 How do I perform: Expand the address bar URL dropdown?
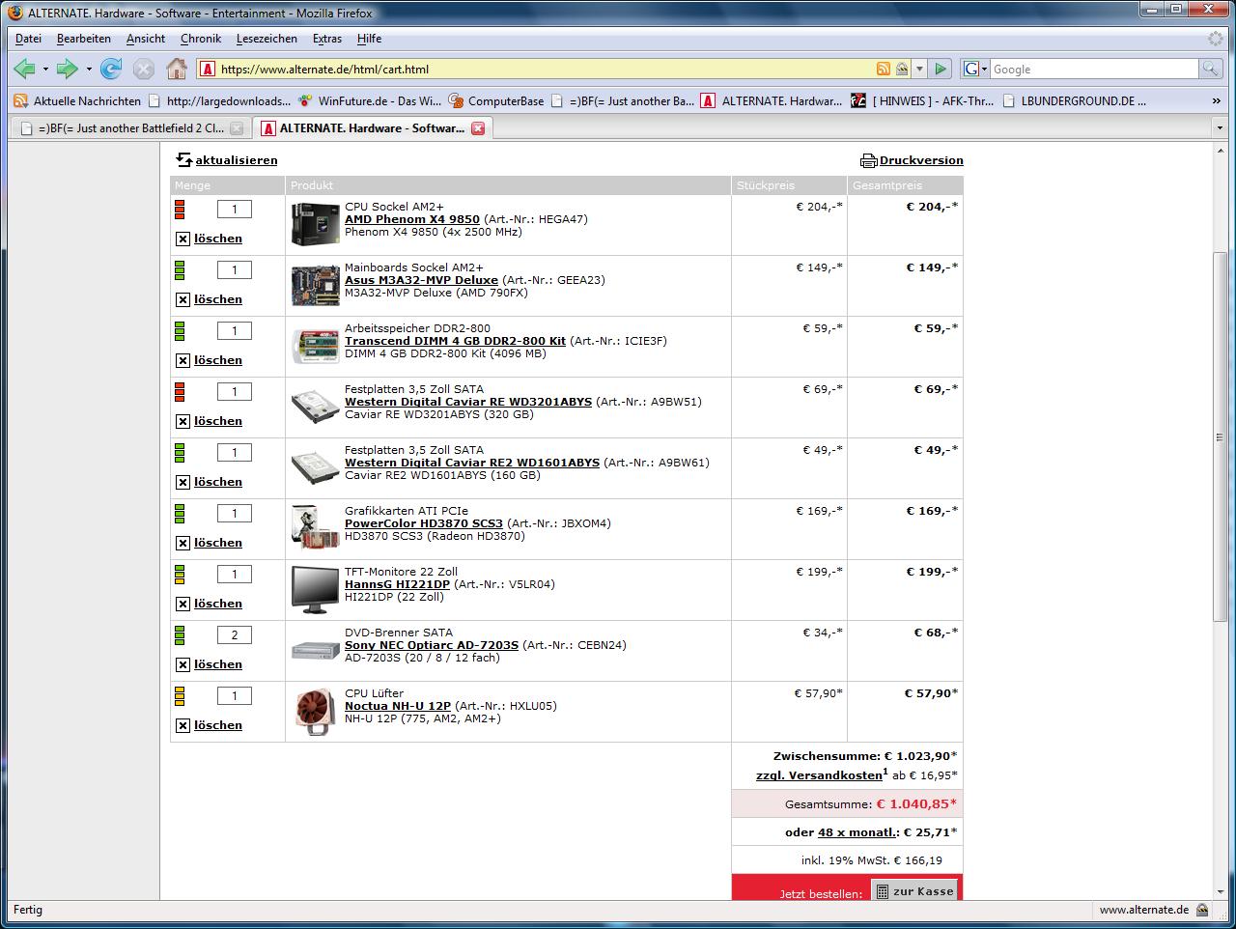919,69
